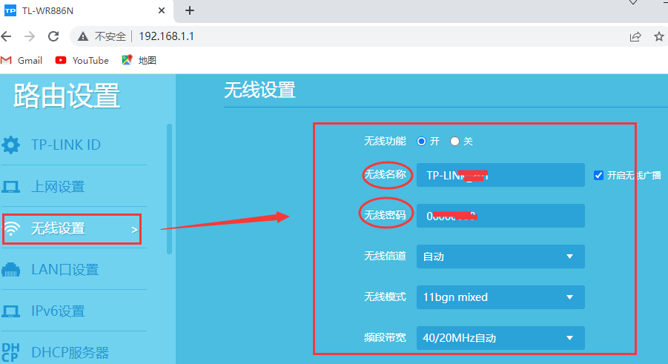Open the 无线信道 dropdown
The width and height of the screenshot is (668, 364).
pos(500,257)
